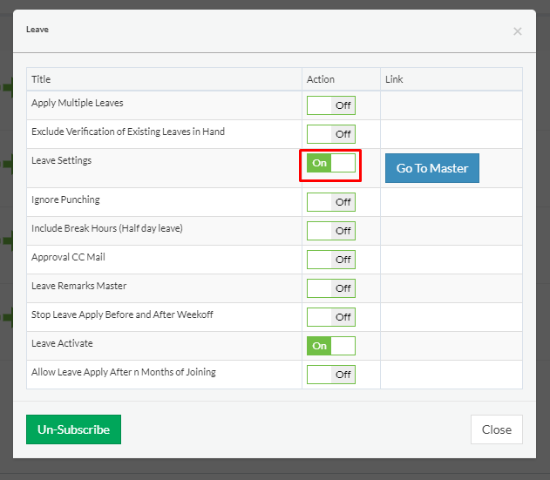Select the 'Approval CC Mail' row text
550x480 pixels.
(x=68, y=257)
